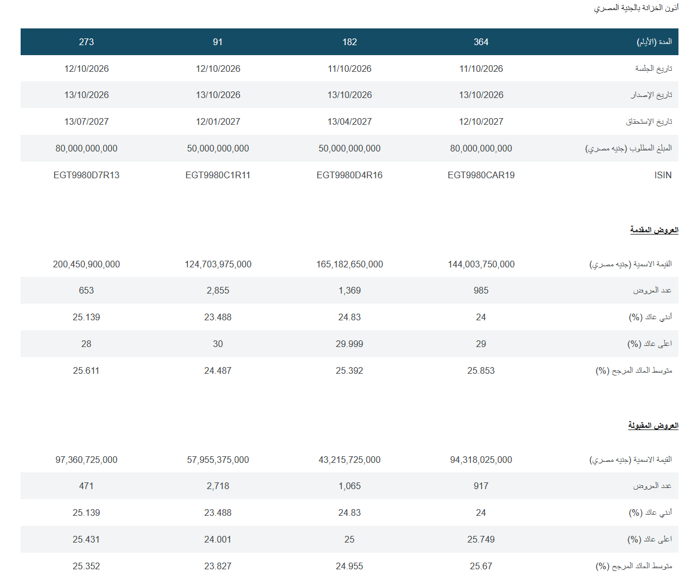679x581 pixels.
Task: Click the 273 days column header
Action: (86, 42)
